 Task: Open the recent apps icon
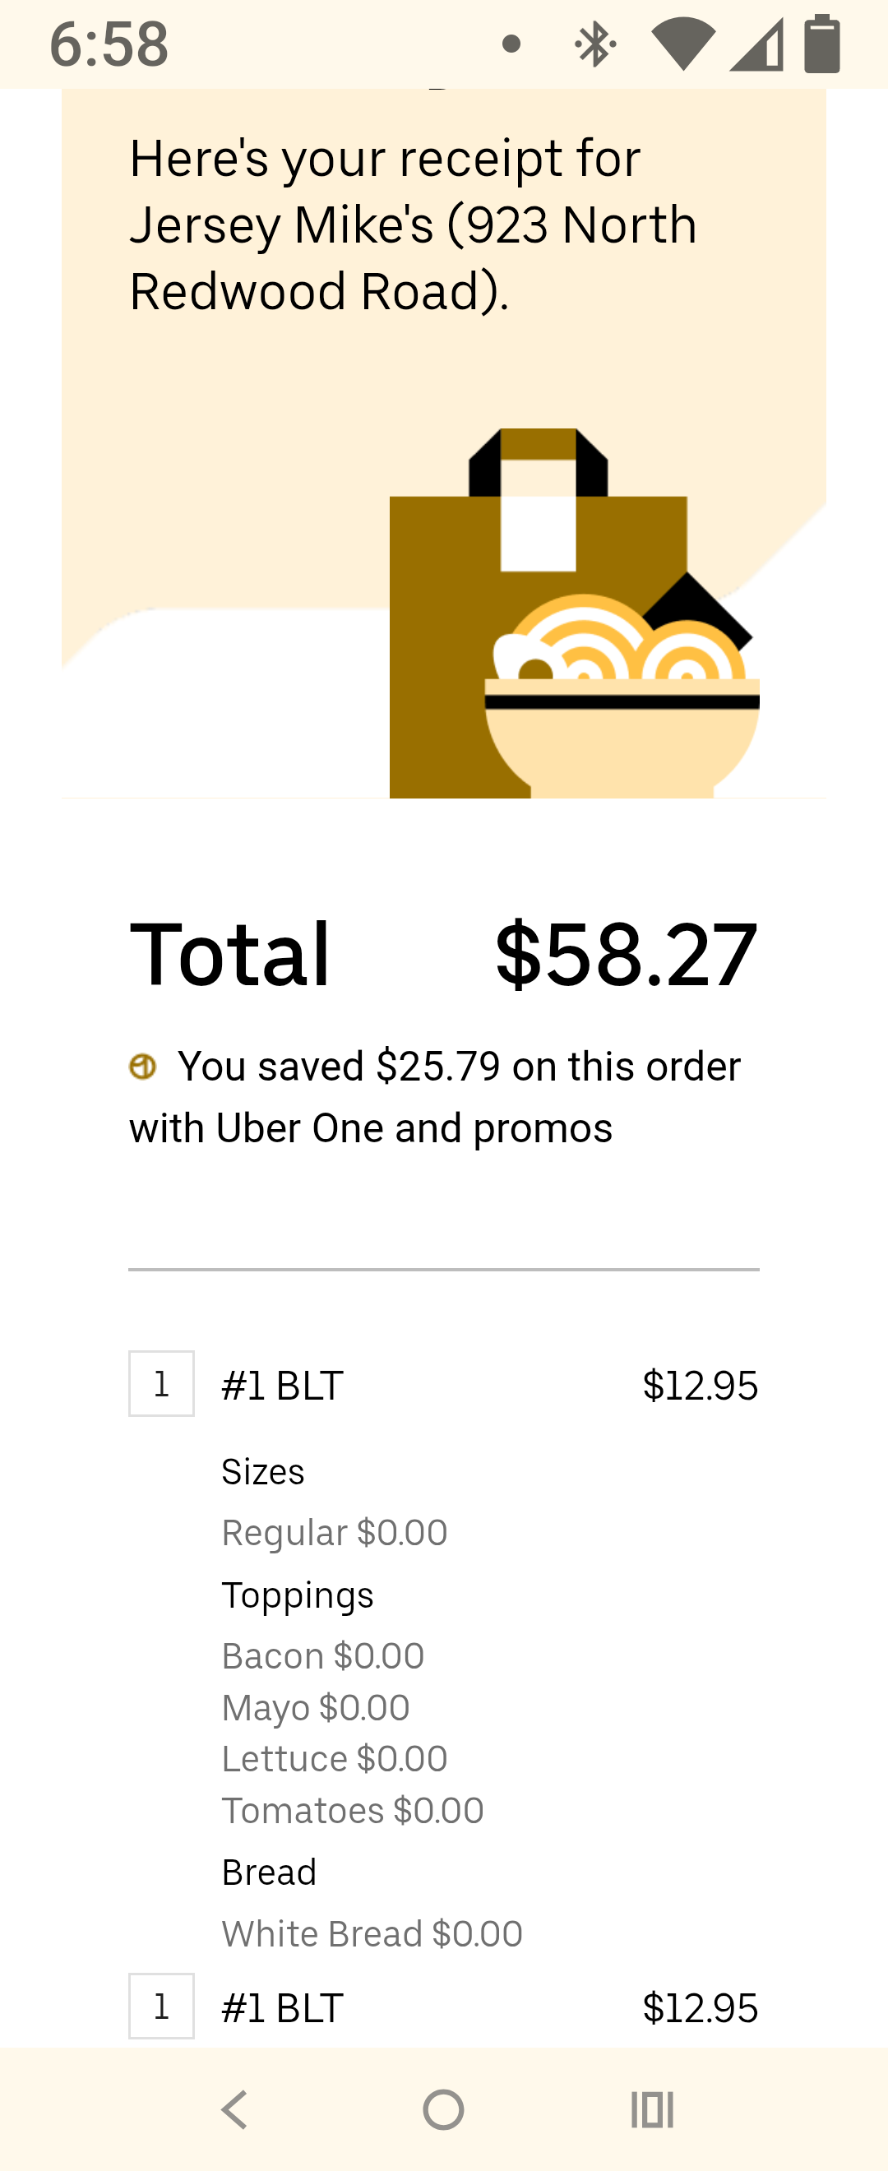pos(652,2109)
